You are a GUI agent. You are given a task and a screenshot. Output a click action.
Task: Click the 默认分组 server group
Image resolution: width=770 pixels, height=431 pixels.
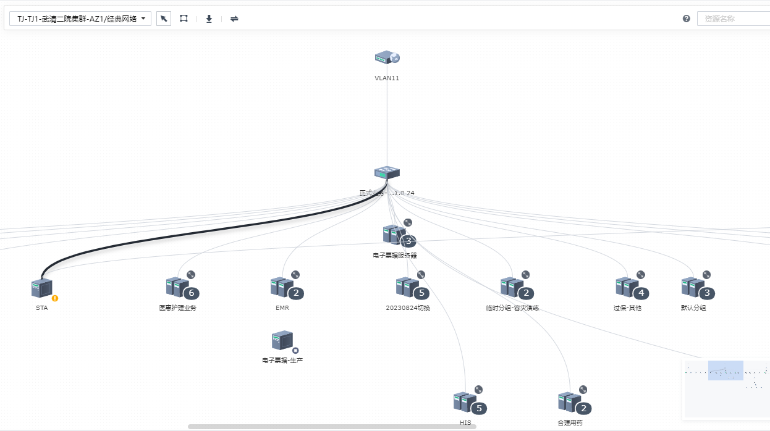coord(693,287)
